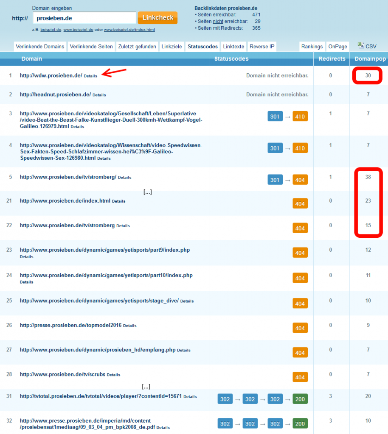
Task: Click the Linkcheck button
Action: click(x=157, y=18)
